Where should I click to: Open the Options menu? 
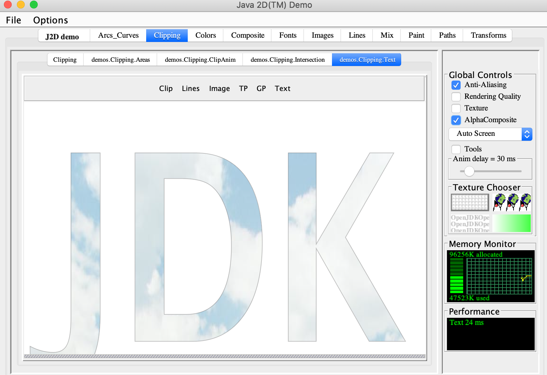click(50, 20)
